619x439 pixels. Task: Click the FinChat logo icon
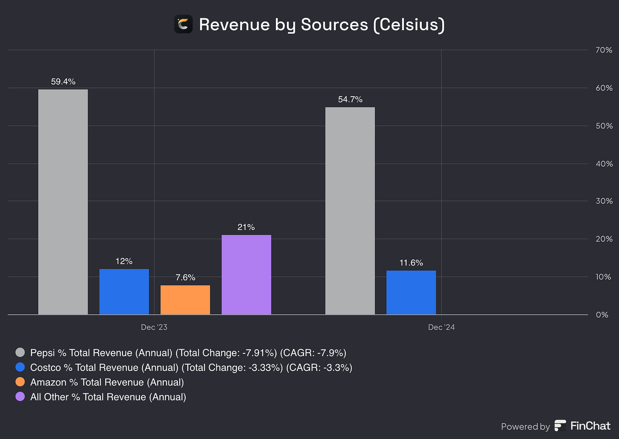(x=560, y=426)
